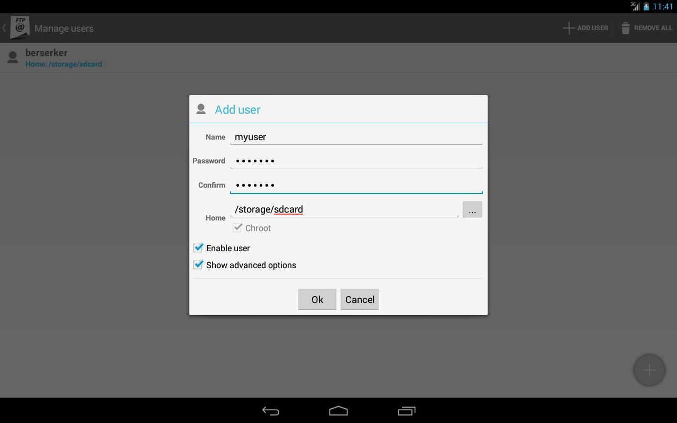Image resolution: width=677 pixels, height=423 pixels.
Task: Tap the 3G signal status icon
Action: [635, 6]
